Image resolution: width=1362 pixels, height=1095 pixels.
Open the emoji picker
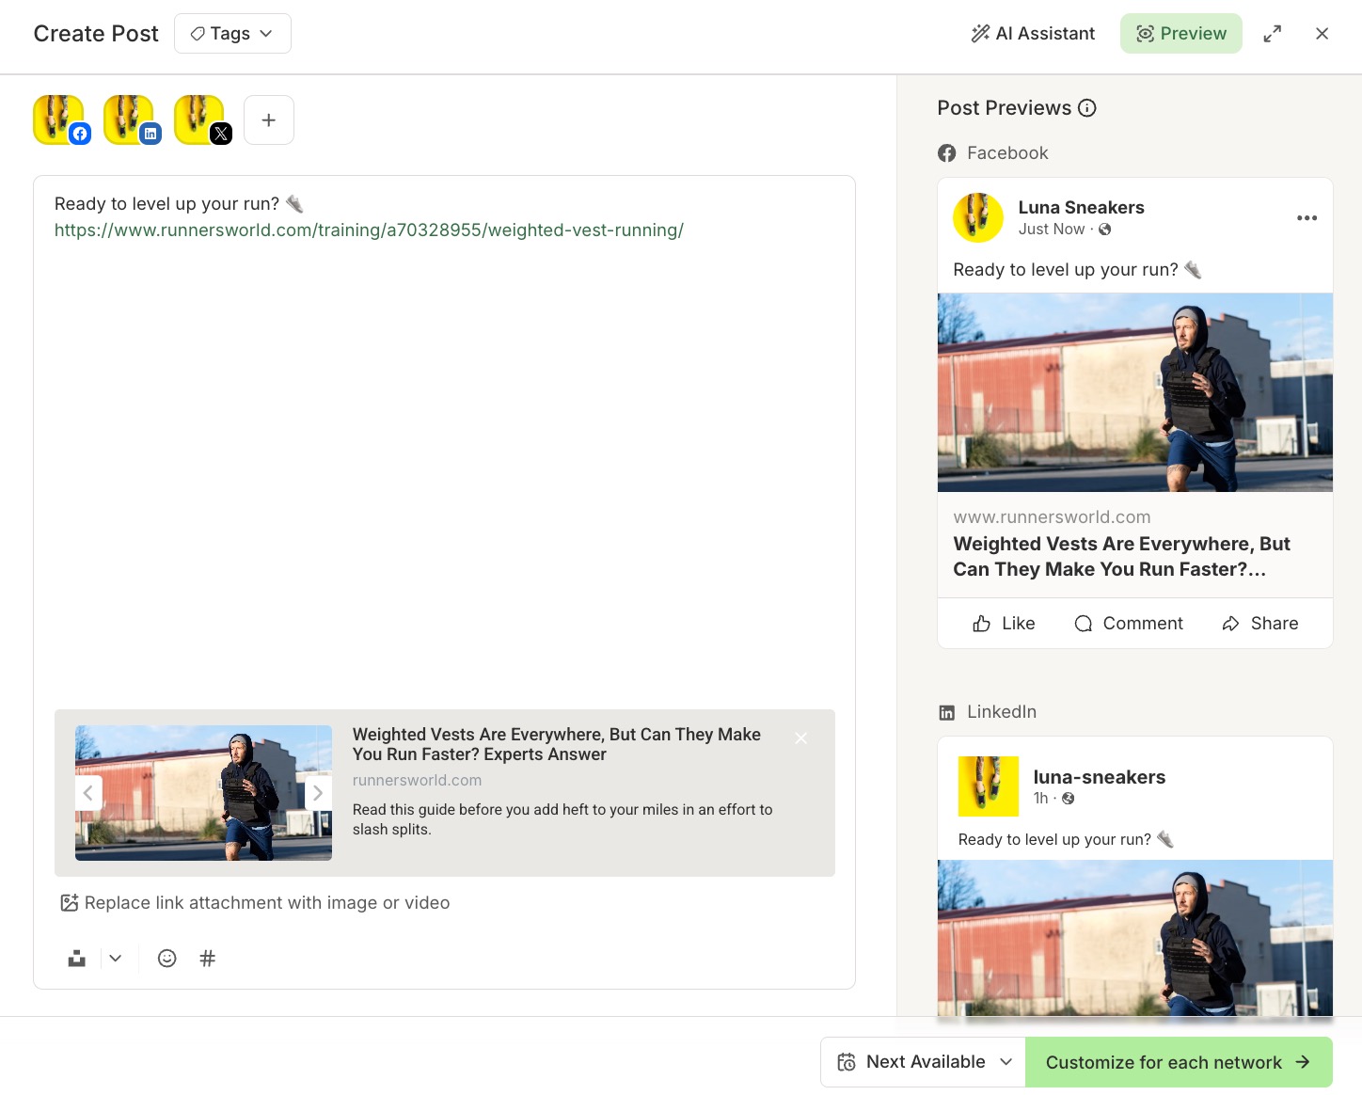coord(167,959)
